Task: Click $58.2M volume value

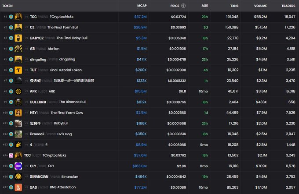Action: (260, 17)
